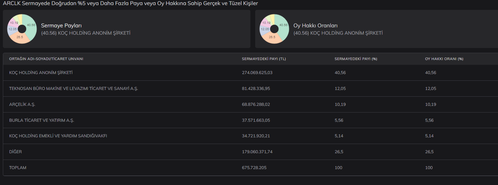
Task: Click the ORTAĞIN ADI-SOYADI/TİCARET UNVANI column header
Action: 46,59
